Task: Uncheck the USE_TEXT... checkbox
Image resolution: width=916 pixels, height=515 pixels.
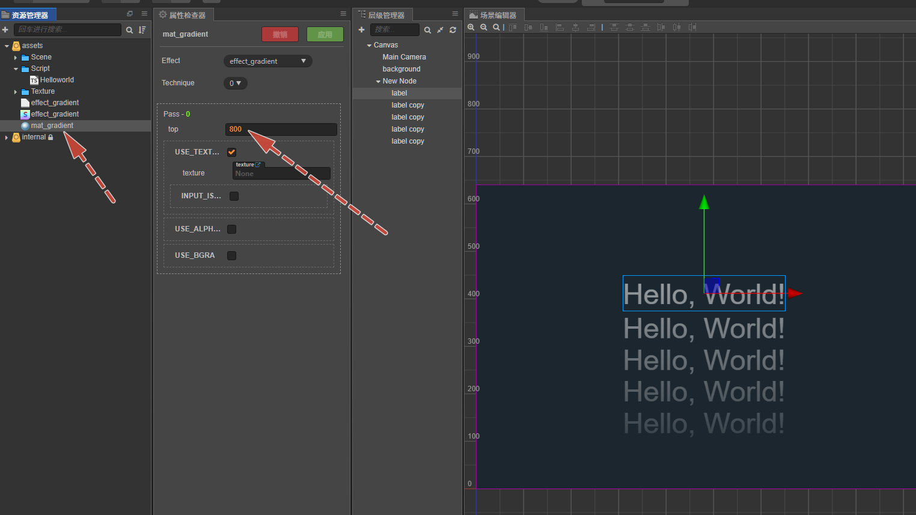Action: [232, 152]
